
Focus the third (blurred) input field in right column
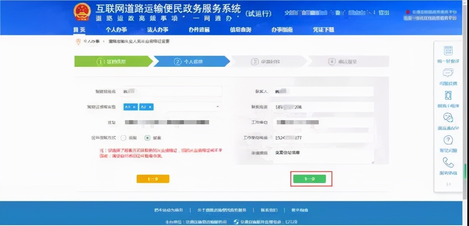[323, 122]
